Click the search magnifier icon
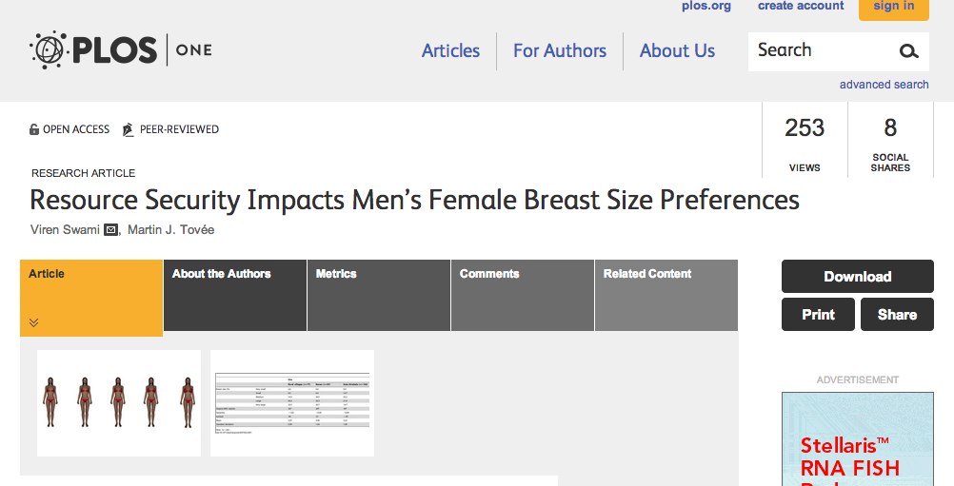Viewport: 954px width, 486px height. click(x=908, y=51)
